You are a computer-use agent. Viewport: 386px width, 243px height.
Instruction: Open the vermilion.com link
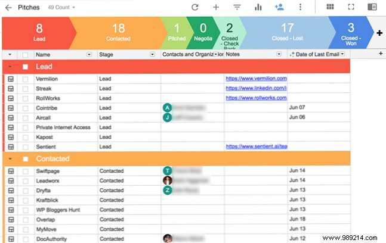click(x=257, y=79)
